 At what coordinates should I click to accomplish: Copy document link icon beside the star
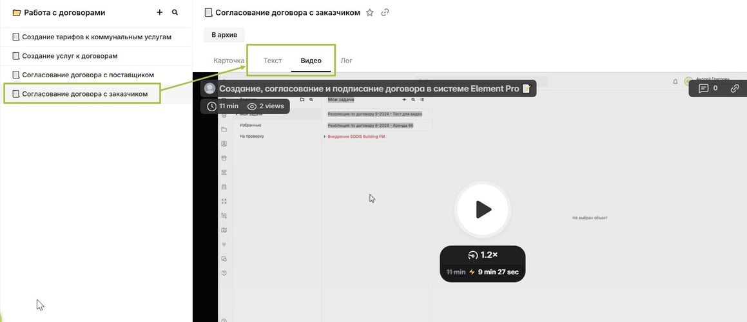pyautogui.click(x=385, y=13)
